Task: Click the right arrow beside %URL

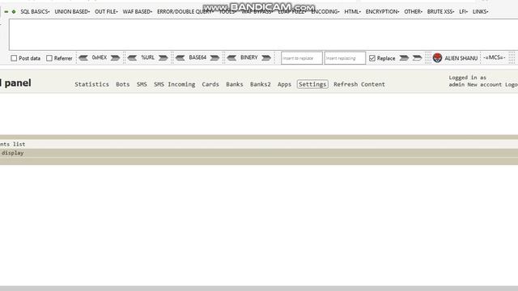Action: click(x=163, y=58)
